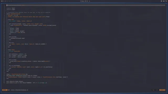Click the square tray icon left of volume
168x94 pixels.
161,1
